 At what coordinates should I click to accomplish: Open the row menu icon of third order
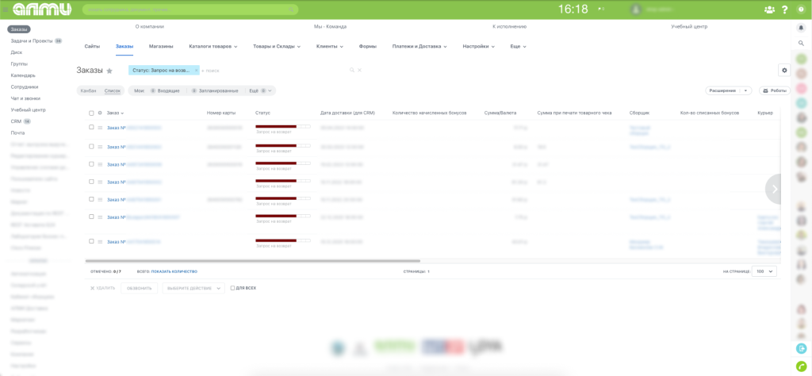coord(100,164)
